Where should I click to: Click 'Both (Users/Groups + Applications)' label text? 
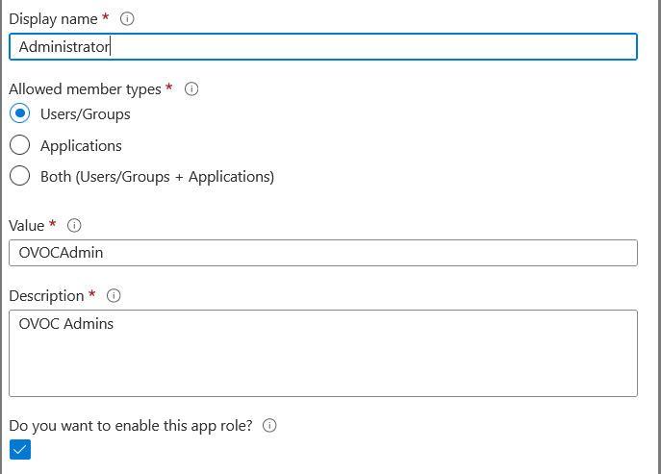coord(157,177)
